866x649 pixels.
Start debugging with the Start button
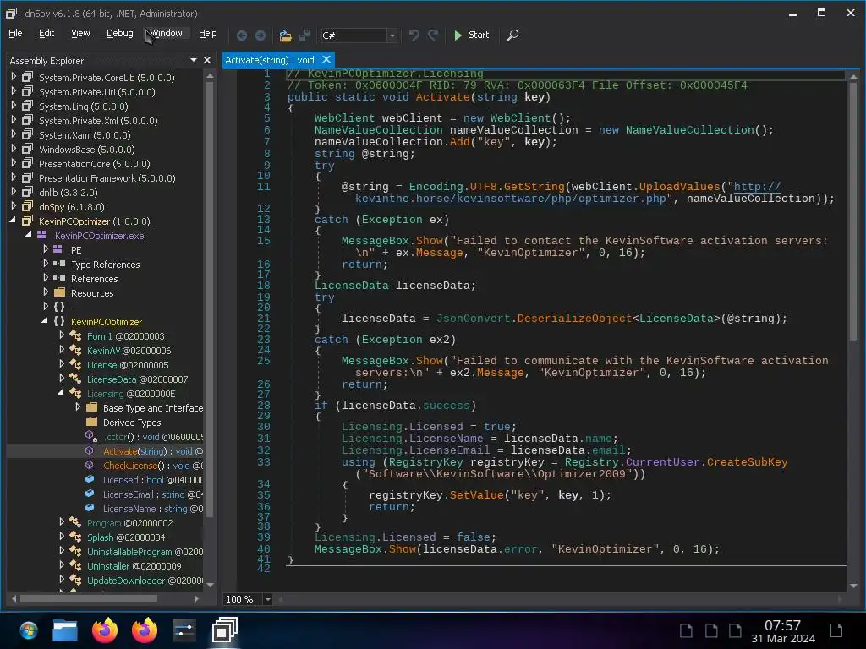pyautogui.click(x=471, y=35)
